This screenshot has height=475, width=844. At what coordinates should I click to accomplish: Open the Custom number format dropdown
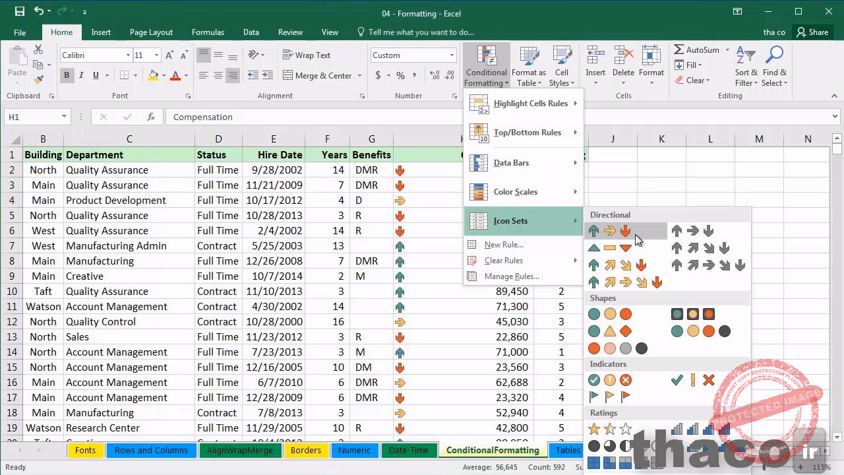tap(452, 55)
